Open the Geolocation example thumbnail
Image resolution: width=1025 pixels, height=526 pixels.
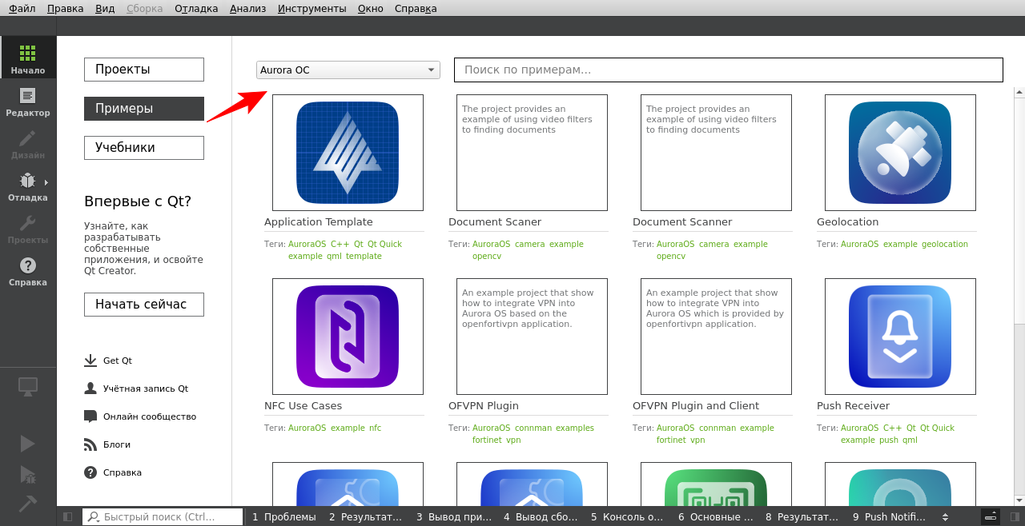pyautogui.click(x=900, y=153)
